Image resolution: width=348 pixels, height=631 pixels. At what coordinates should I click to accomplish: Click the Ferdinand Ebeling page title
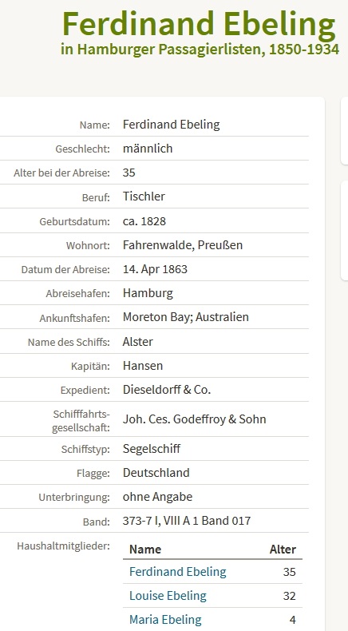(199, 24)
